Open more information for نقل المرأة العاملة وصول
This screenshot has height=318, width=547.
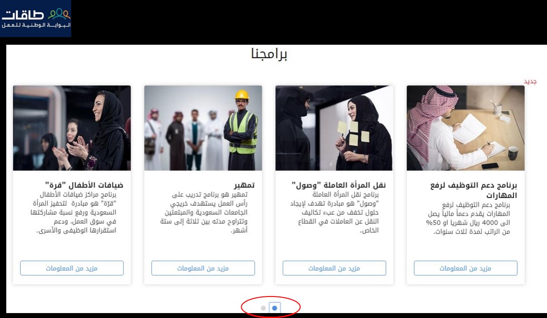coord(334,268)
